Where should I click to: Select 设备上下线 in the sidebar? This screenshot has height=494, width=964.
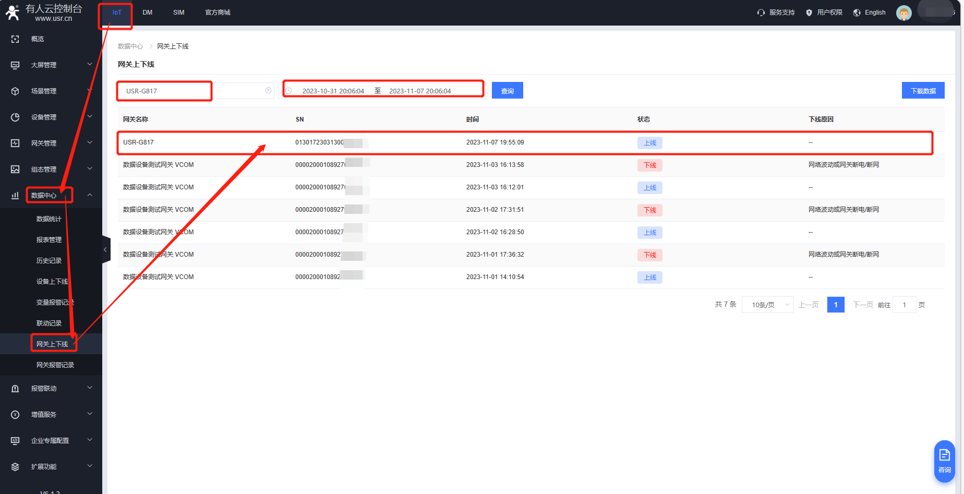point(52,281)
